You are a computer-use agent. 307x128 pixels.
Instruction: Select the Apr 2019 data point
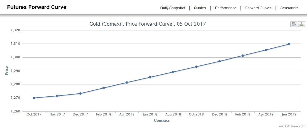click(x=266, y=50)
